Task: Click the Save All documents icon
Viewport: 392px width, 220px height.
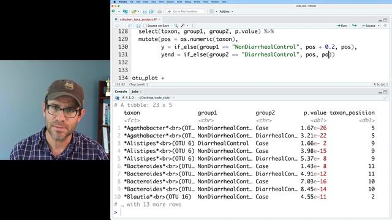Action: click(x=151, y=12)
